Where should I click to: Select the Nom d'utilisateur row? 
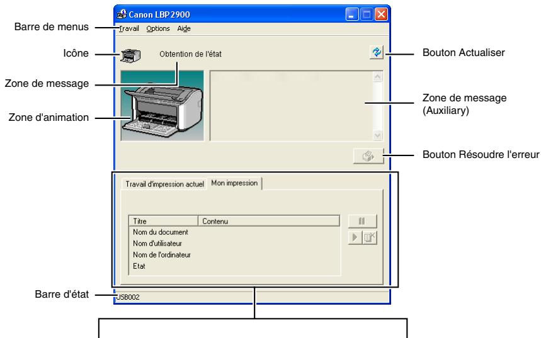pyautogui.click(x=234, y=244)
